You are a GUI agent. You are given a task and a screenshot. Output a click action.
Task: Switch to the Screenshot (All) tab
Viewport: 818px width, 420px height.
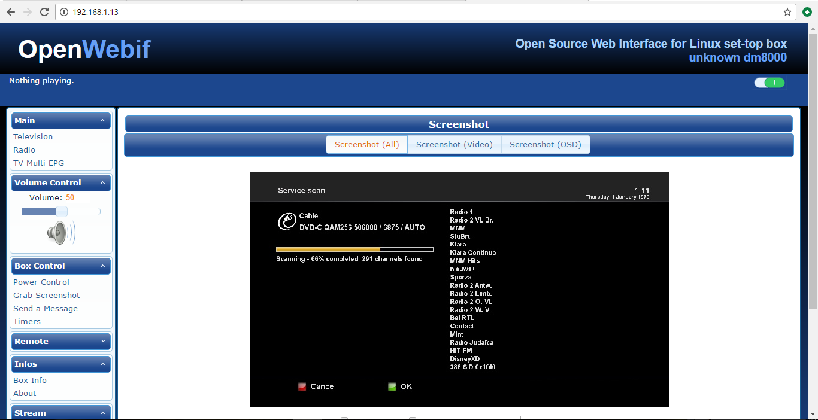(366, 144)
